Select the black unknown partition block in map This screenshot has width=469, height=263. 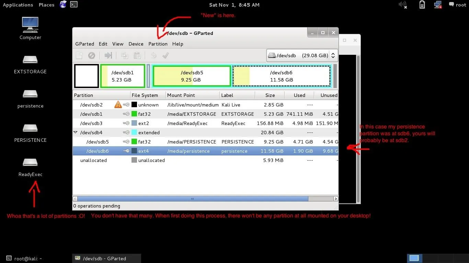point(87,76)
